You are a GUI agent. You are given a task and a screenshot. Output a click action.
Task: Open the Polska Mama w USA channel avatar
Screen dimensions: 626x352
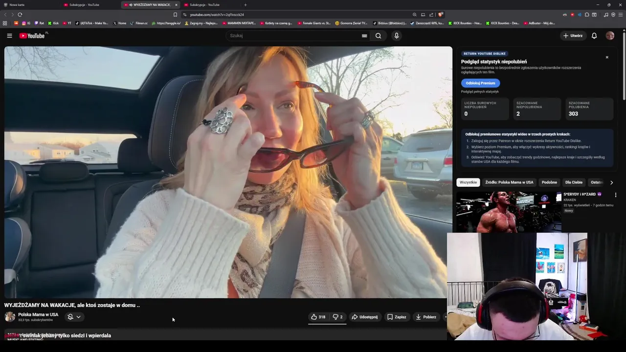coord(10,317)
